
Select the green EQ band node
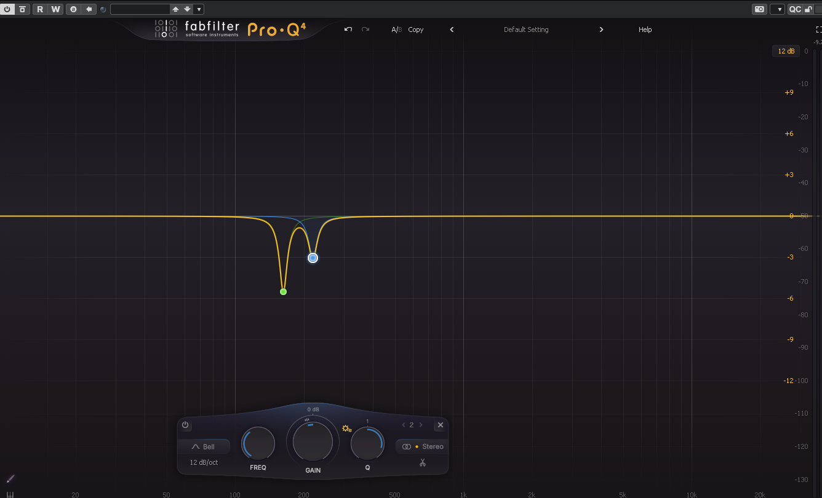[283, 291]
